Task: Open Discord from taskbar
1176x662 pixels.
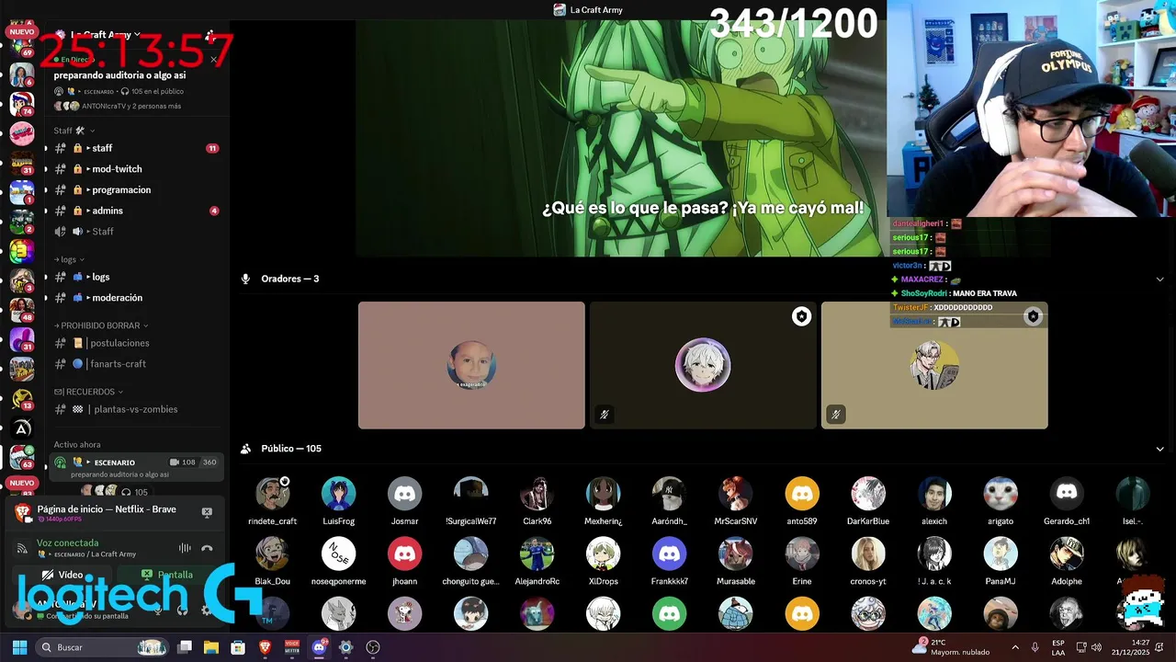Action: tap(319, 647)
